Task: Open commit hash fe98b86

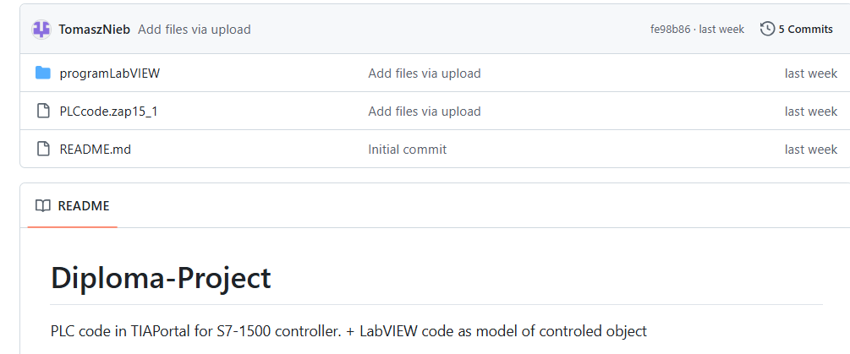Action: tap(670, 30)
